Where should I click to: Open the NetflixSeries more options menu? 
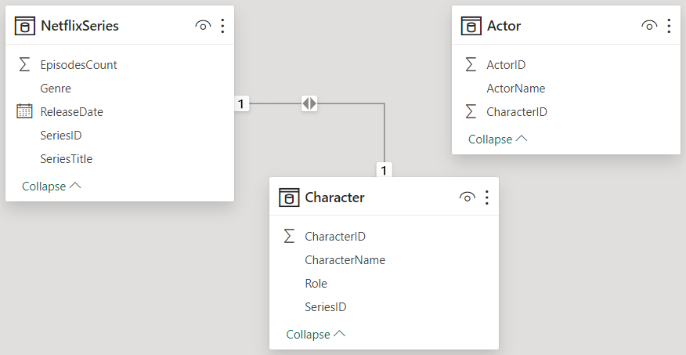(x=222, y=26)
